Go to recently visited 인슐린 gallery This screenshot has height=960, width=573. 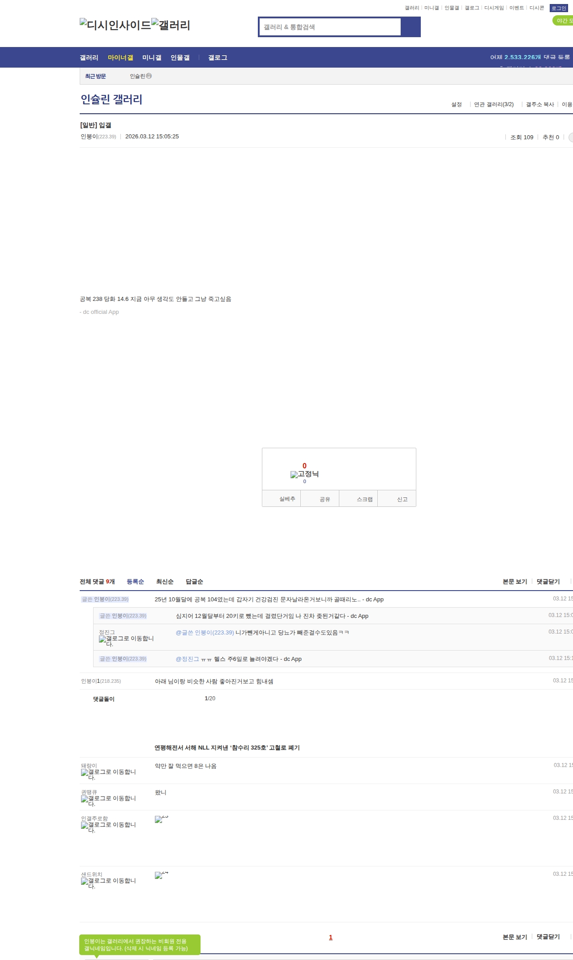tap(141, 76)
